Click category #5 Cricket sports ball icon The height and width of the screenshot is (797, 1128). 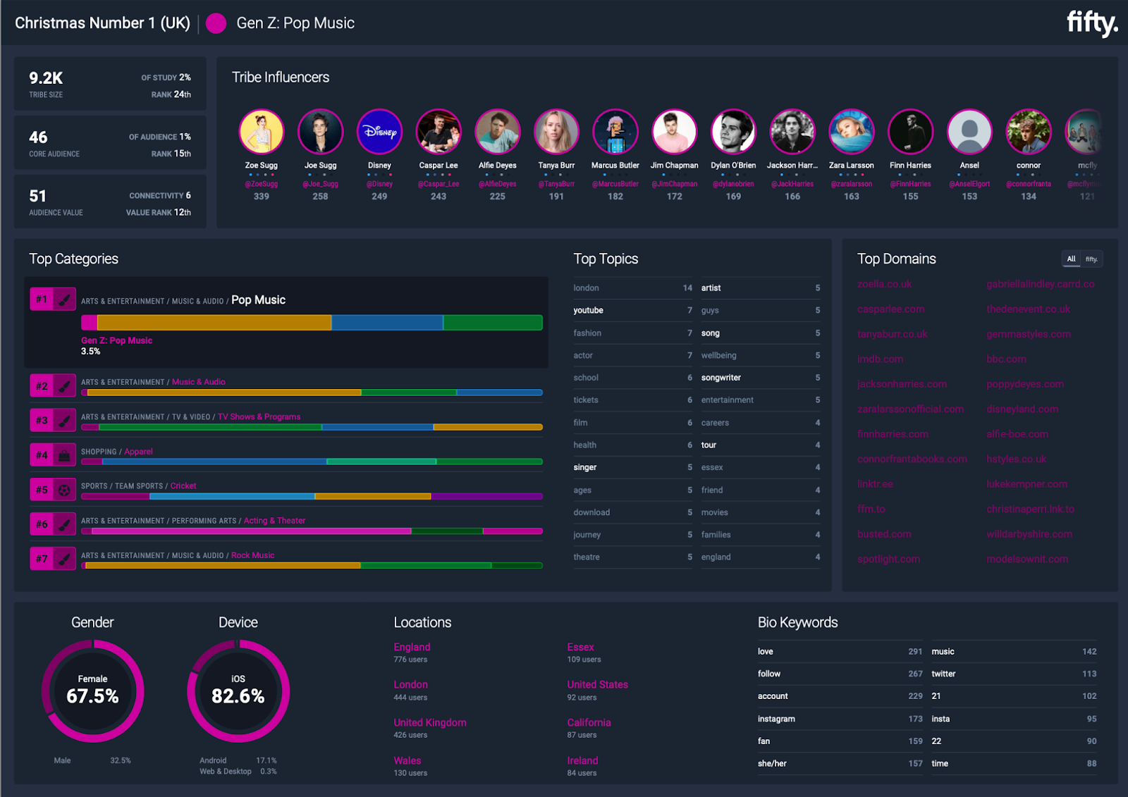[x=64, y=490]
